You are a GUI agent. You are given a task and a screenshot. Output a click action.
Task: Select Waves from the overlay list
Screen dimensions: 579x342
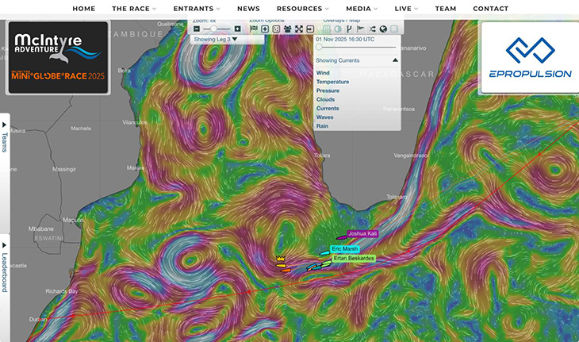324,117
